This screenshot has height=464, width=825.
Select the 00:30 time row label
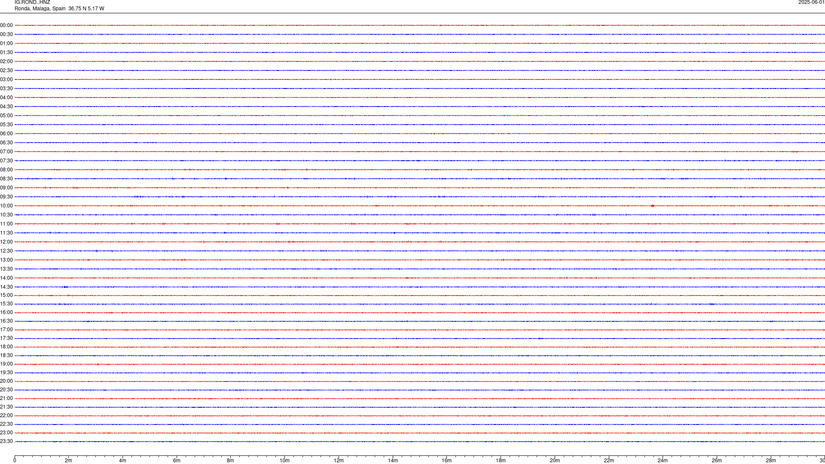click(6, 34)
